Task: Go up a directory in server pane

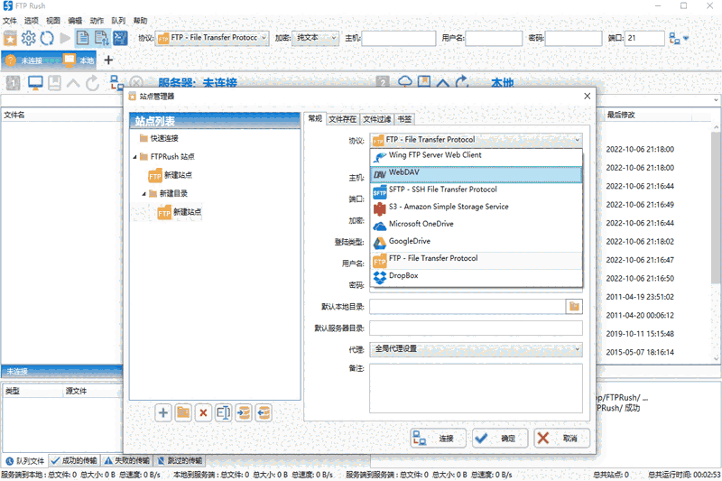Action: 73,83
